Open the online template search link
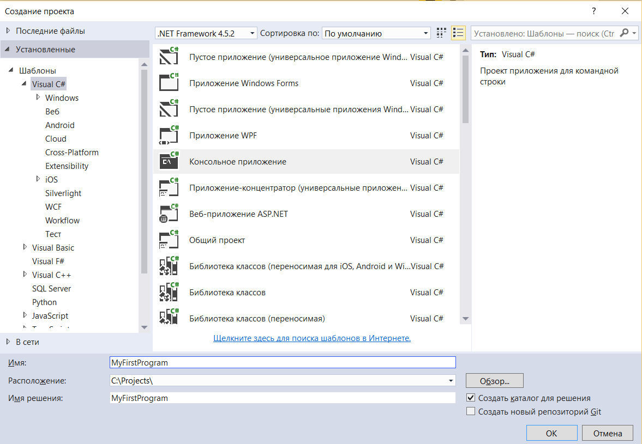Viewport: 642px width, 444px height. point(312,338)
